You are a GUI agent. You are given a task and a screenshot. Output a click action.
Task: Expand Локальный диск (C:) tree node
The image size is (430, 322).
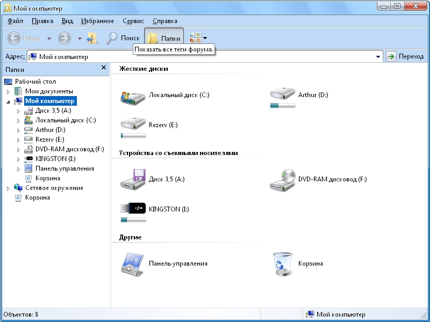click(x=18, y=121)
